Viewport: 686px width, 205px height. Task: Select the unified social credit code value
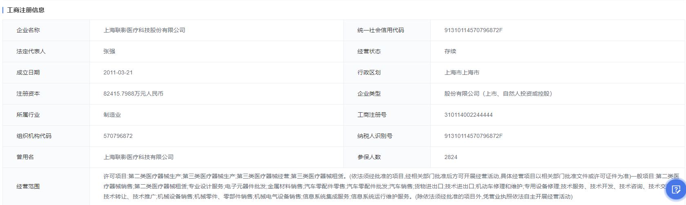point(473,30)
